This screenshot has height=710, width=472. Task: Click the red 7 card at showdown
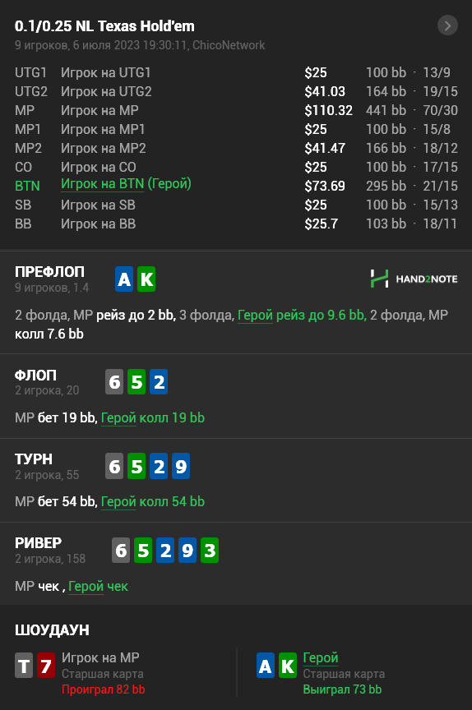point(46,665)
